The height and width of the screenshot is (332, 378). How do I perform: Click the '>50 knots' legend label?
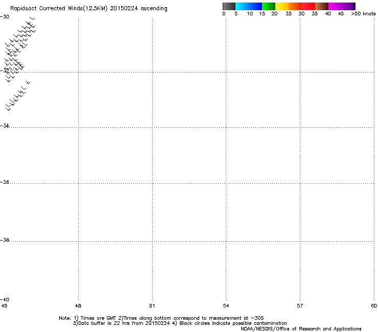[x=363, y=14]
